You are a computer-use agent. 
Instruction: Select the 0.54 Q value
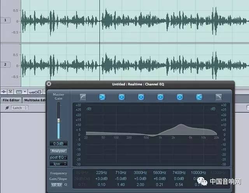pyautogui.click(x=179, y=184)
